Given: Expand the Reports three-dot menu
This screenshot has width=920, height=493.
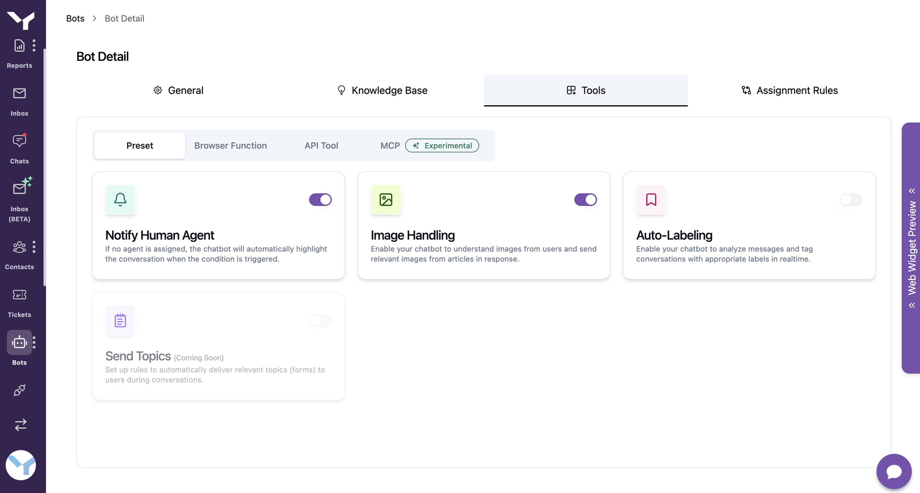Looking at the screenshot, I should [x=34, y=45].
